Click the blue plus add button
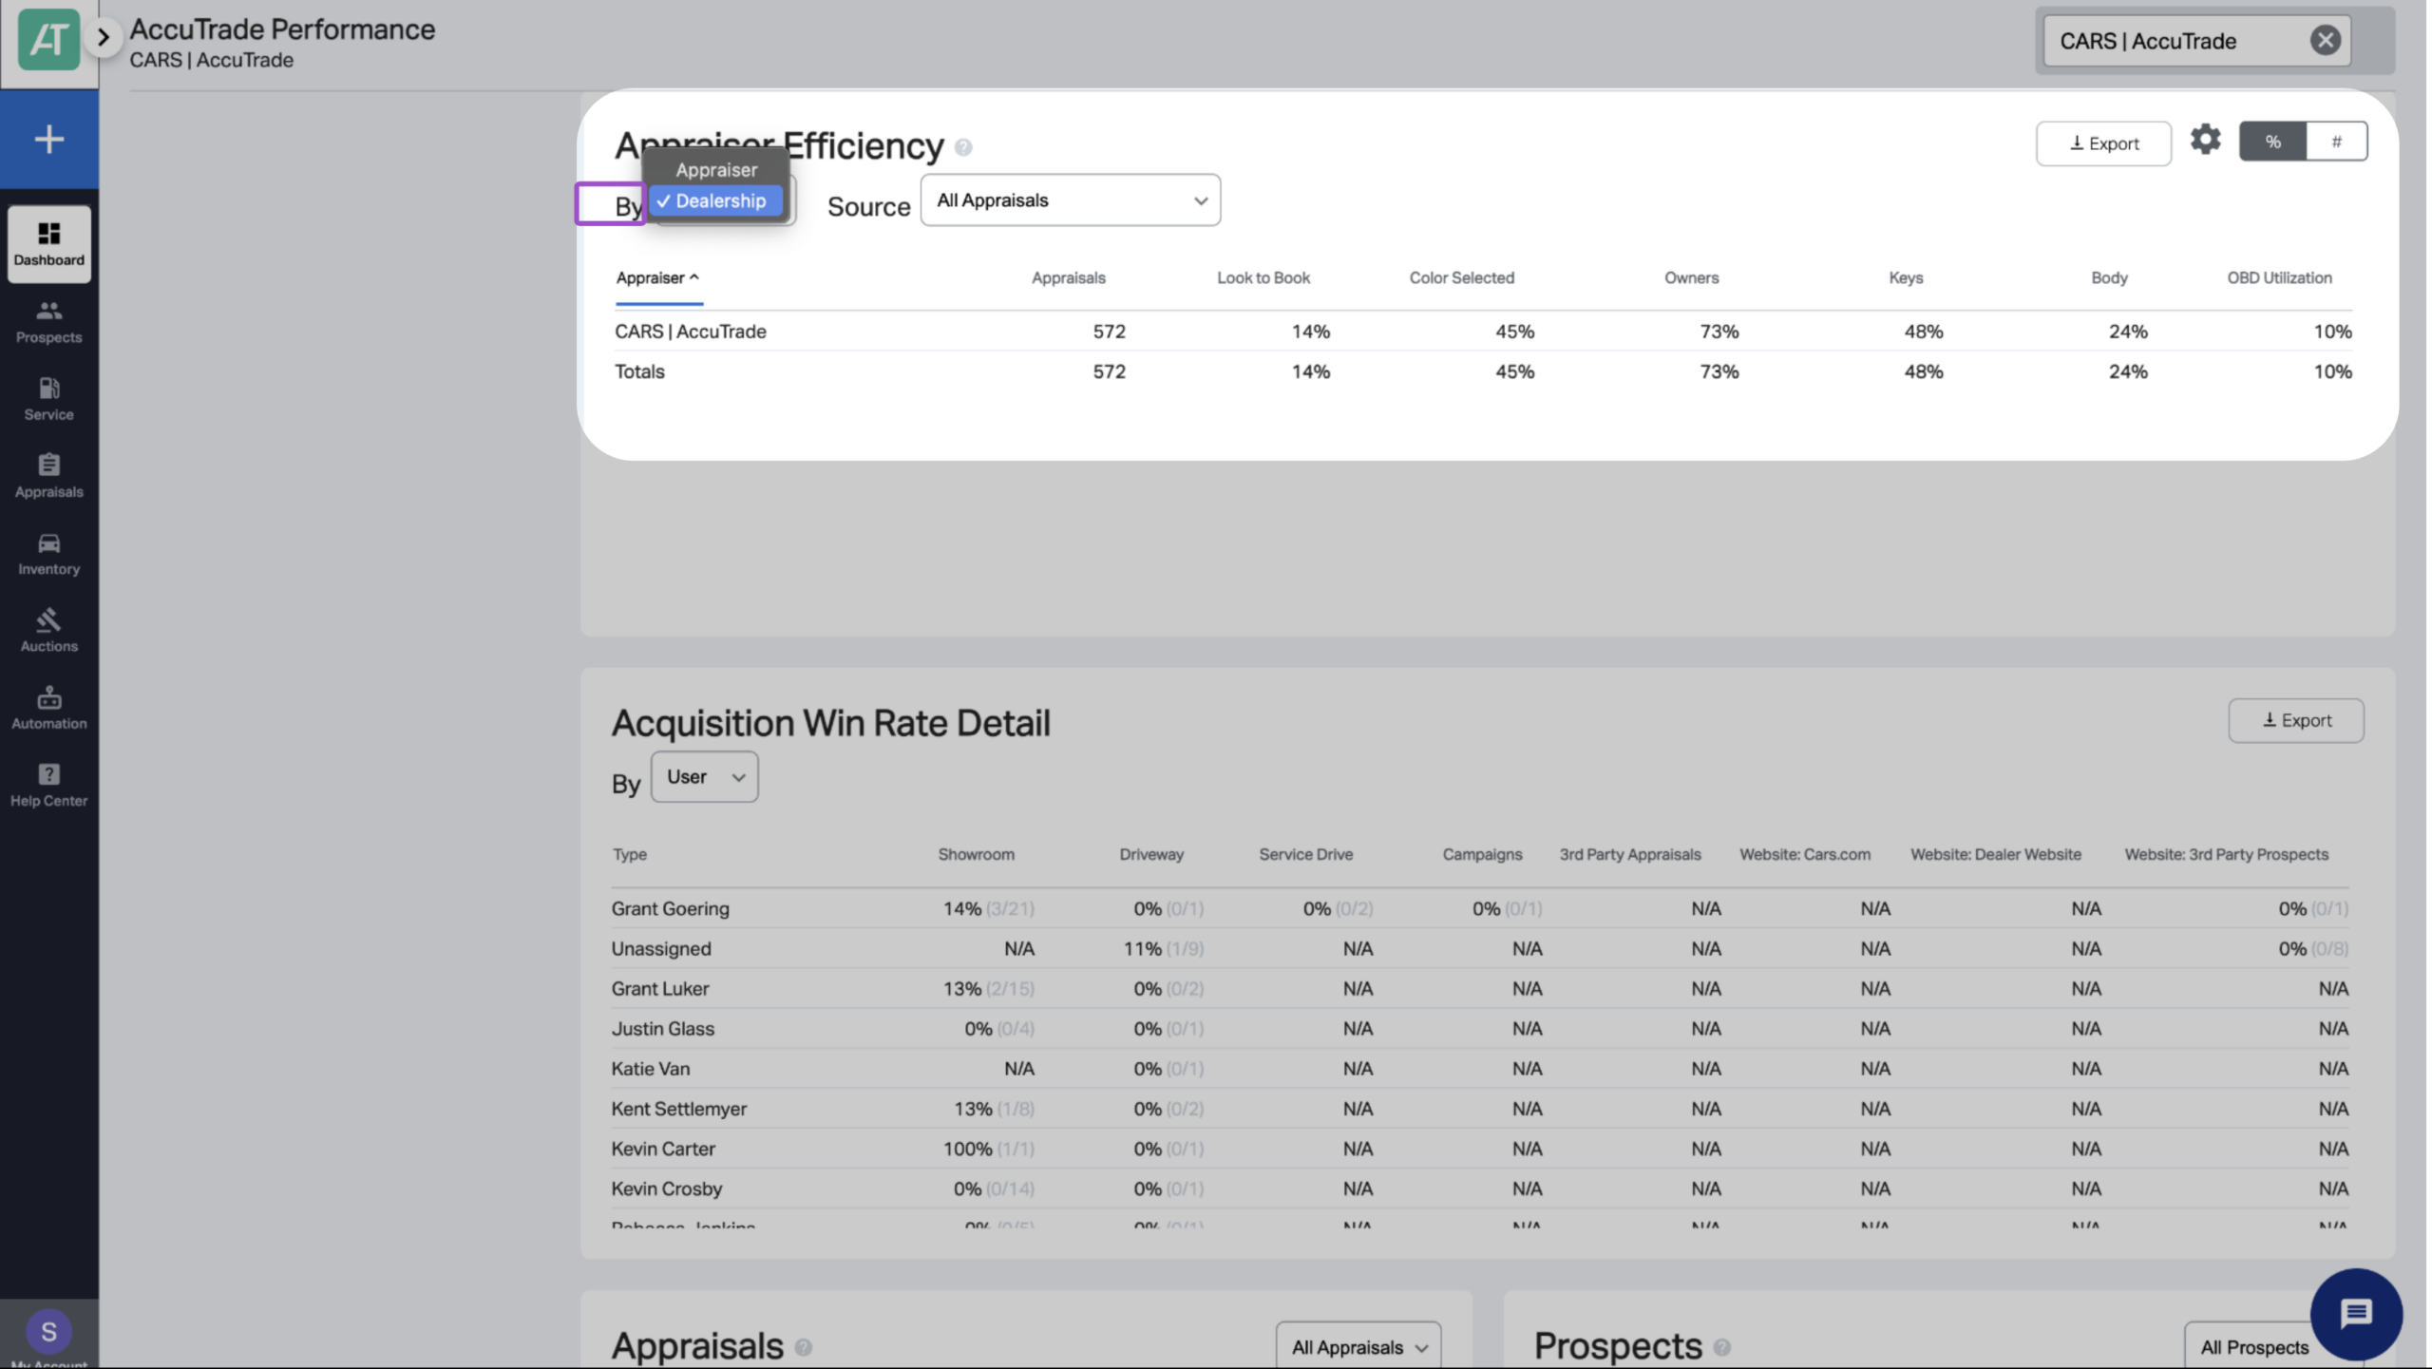The width and height of the screenshot is (2432, 1369). point(48,140)
